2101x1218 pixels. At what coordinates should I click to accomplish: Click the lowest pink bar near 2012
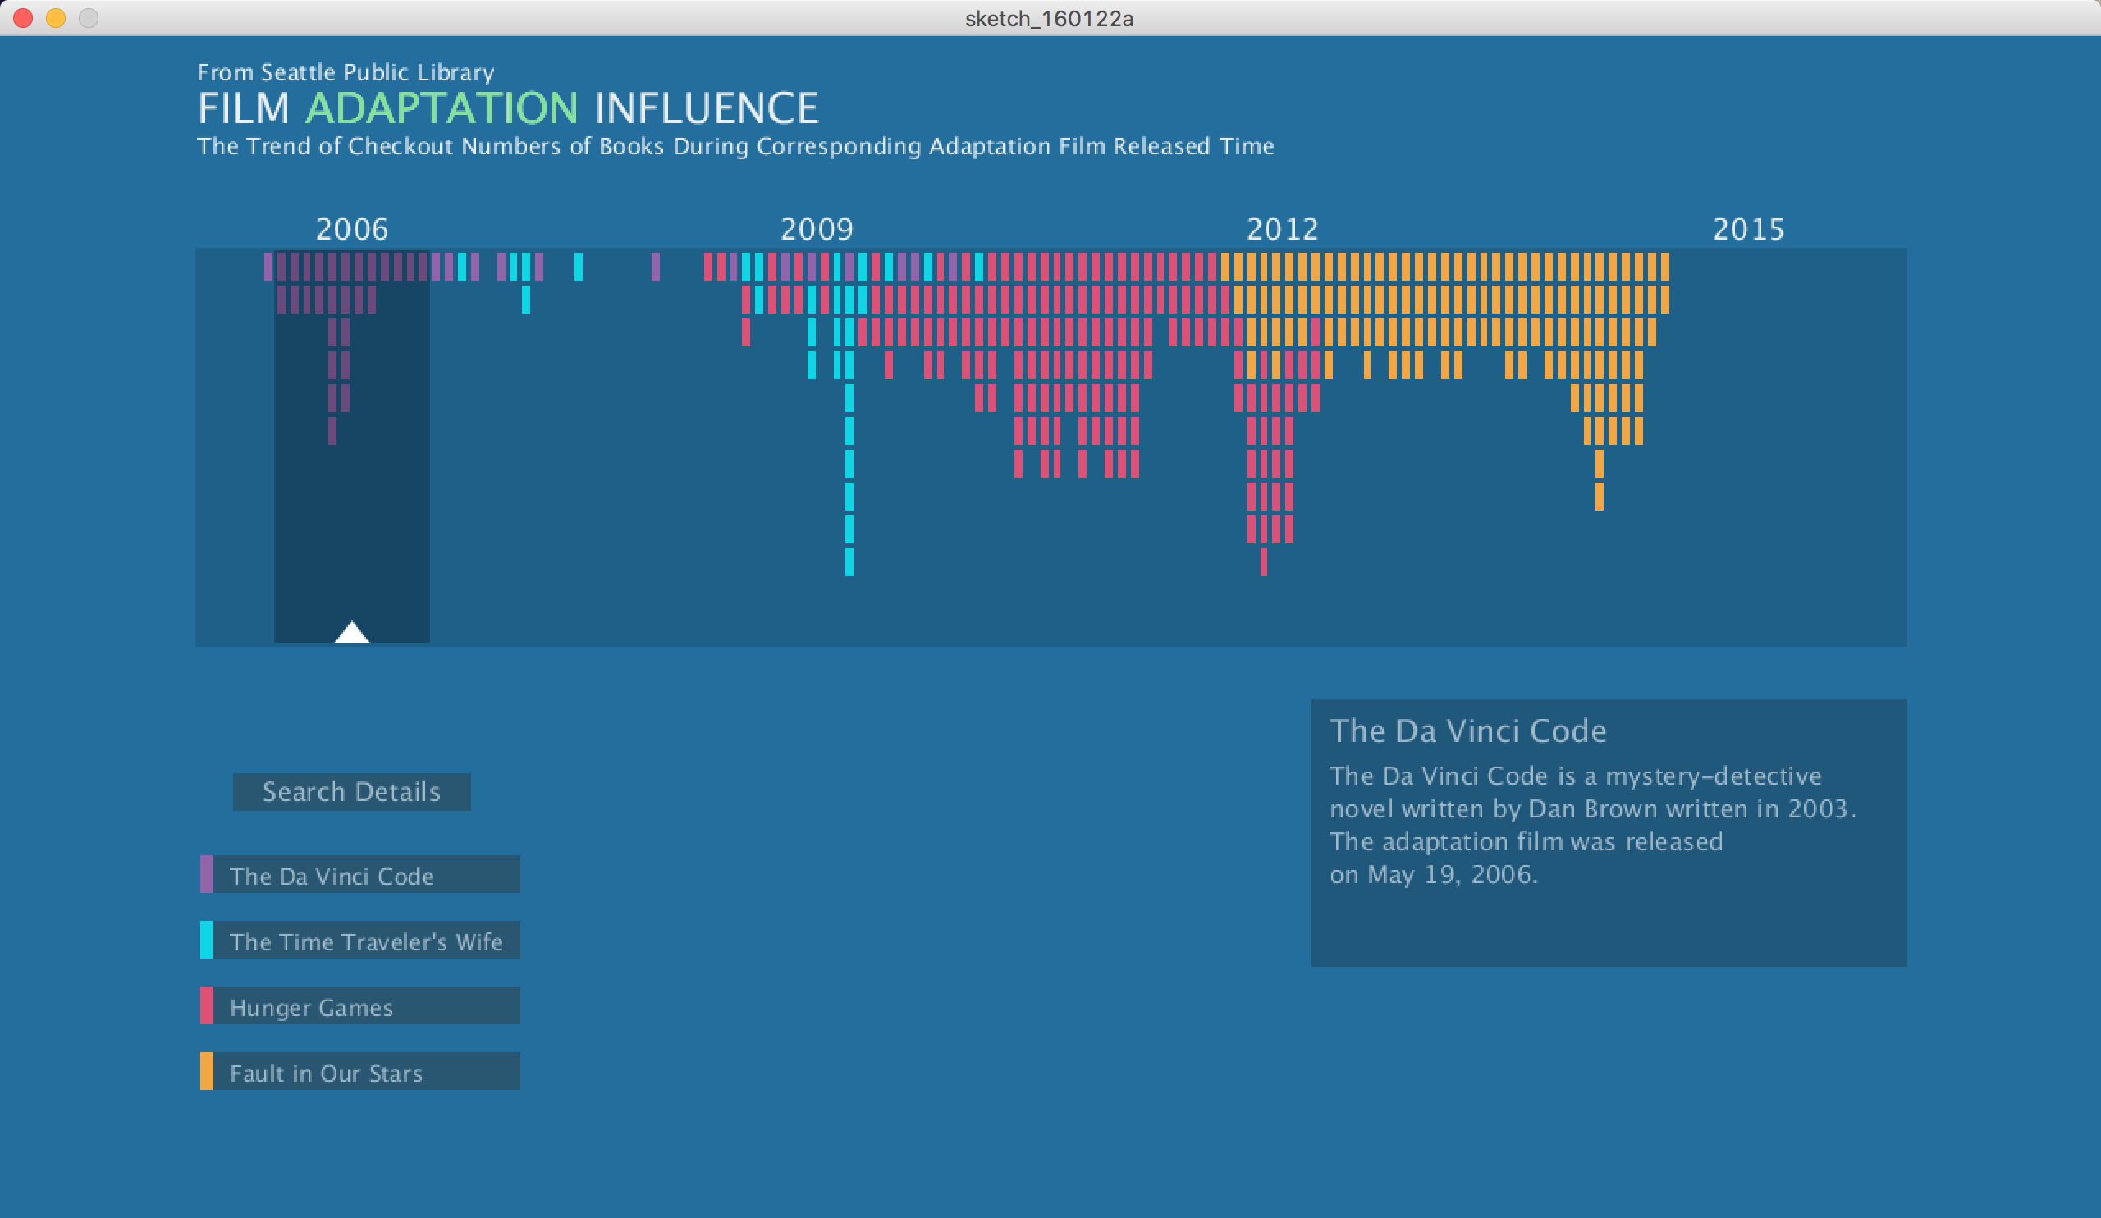pyautogui.click(x=1263, y=562)
